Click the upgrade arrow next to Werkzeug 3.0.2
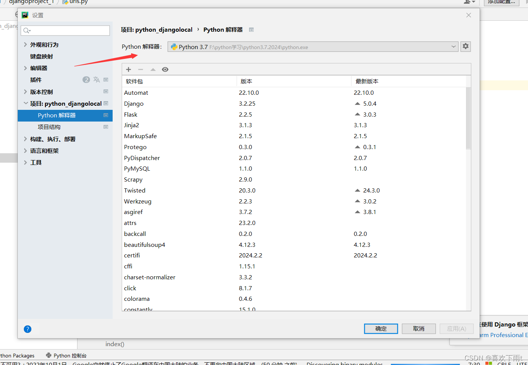 click(x=358, y=201)
